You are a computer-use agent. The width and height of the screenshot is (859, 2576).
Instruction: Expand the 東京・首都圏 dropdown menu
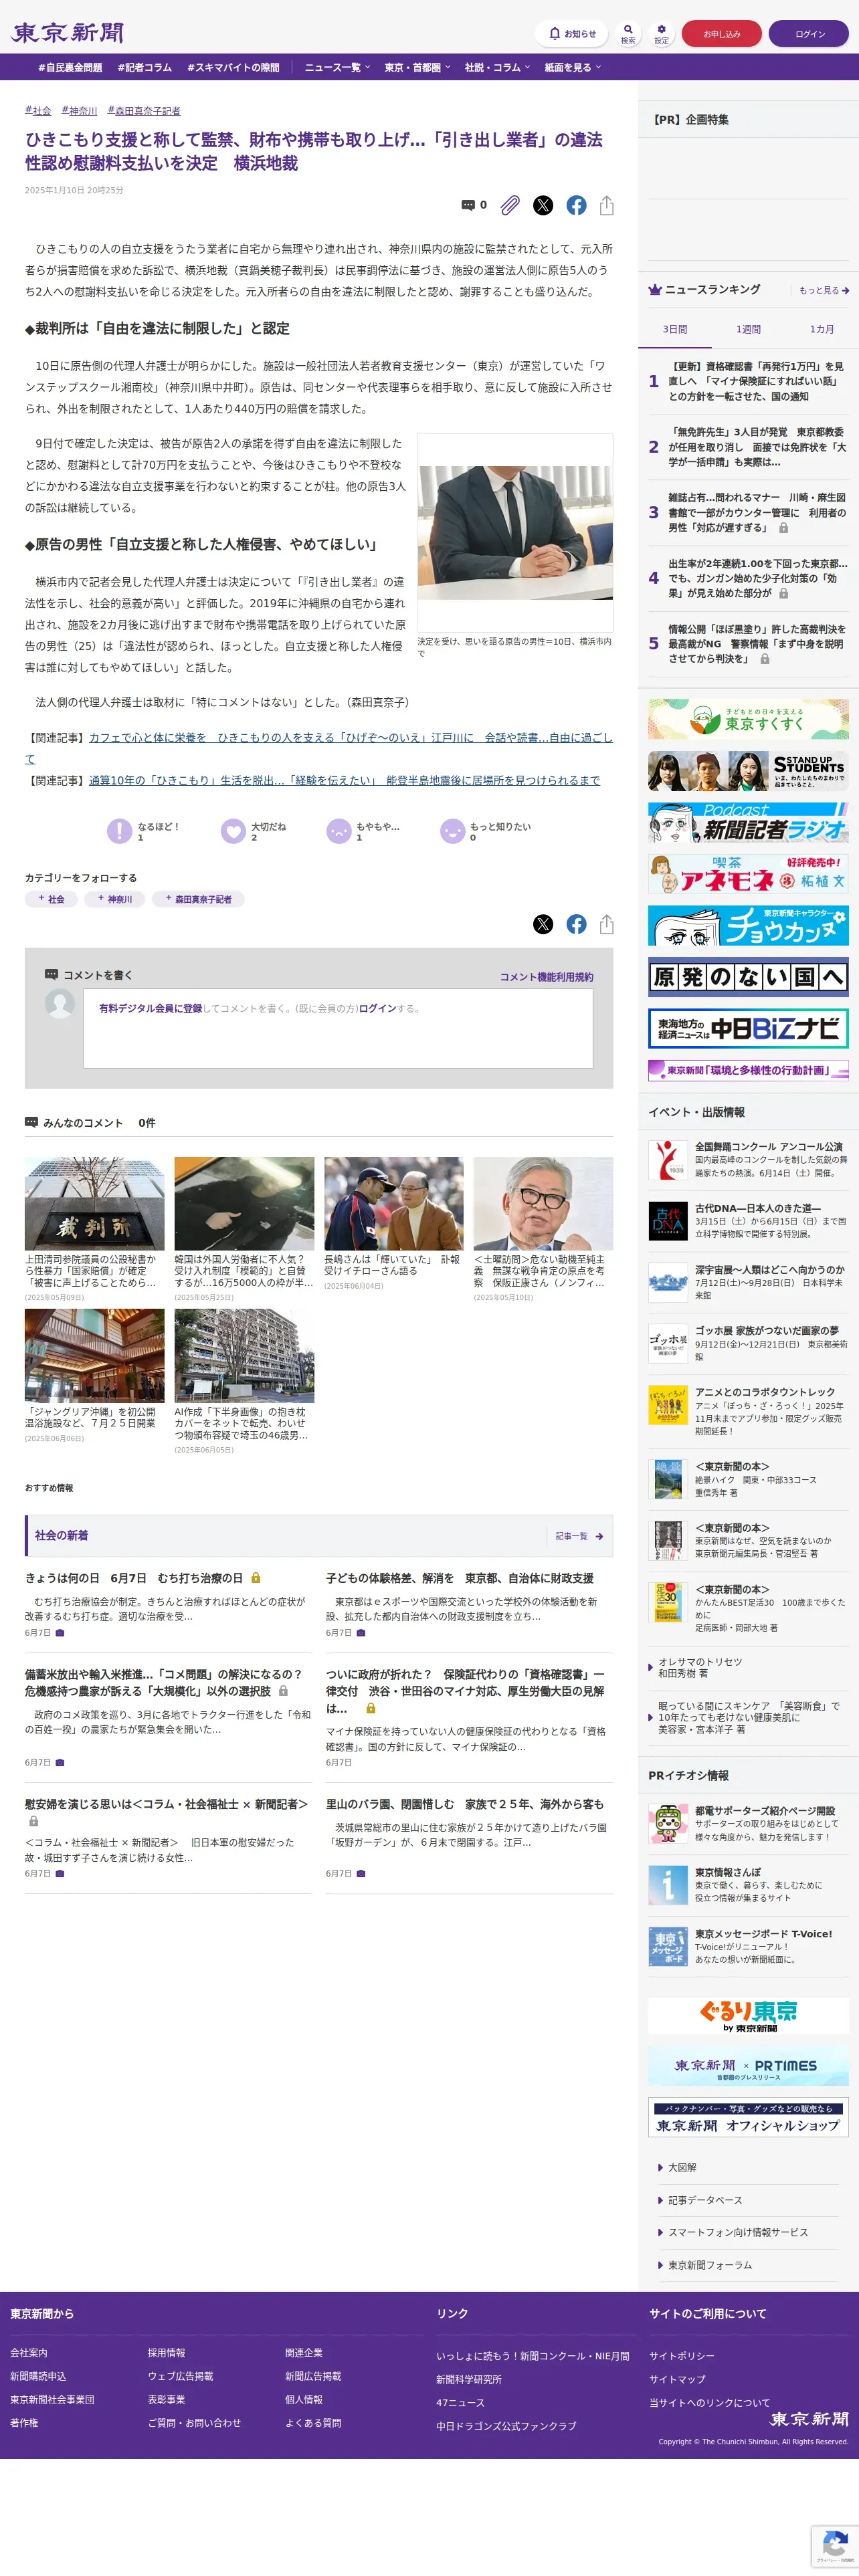click(x=417, y=67)
